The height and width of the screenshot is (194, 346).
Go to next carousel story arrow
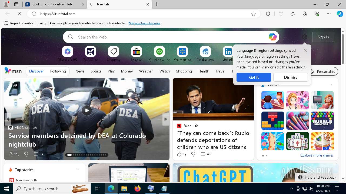coord(166,119)
